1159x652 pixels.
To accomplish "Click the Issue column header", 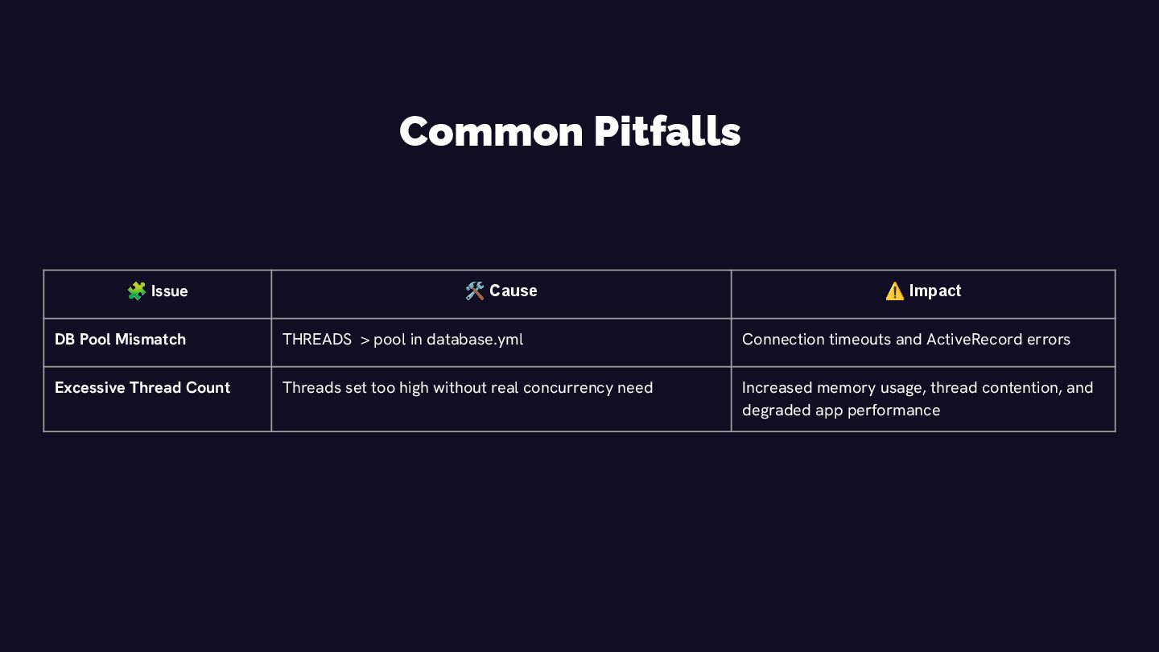I will point(158,295).
